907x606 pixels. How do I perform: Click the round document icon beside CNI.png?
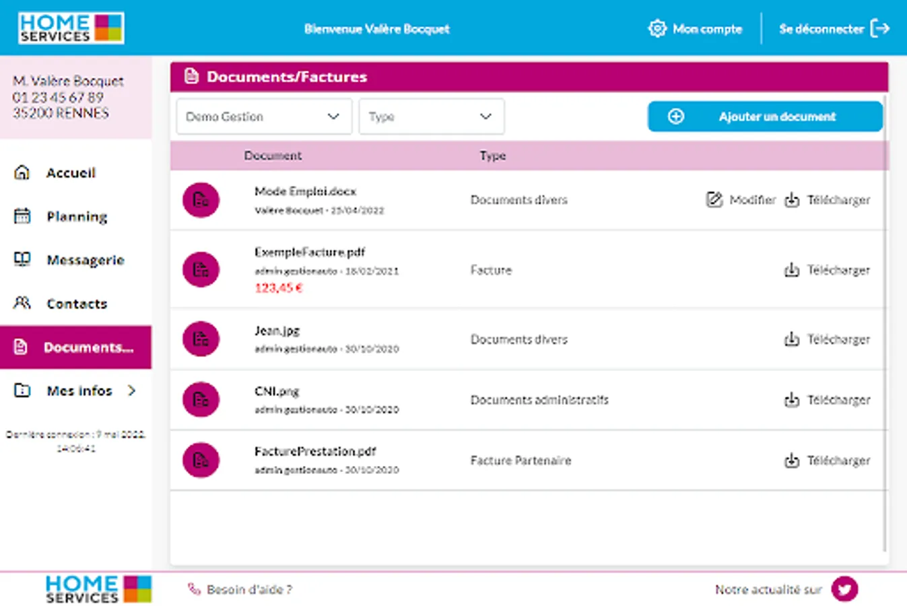201,399
